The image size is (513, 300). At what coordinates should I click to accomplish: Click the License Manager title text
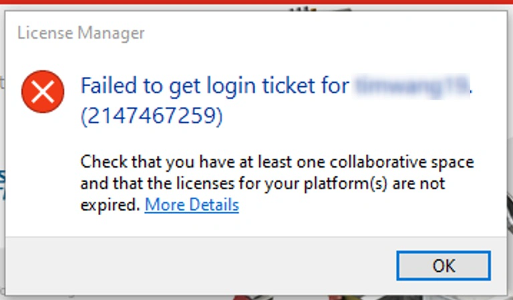tap(81, 33)
